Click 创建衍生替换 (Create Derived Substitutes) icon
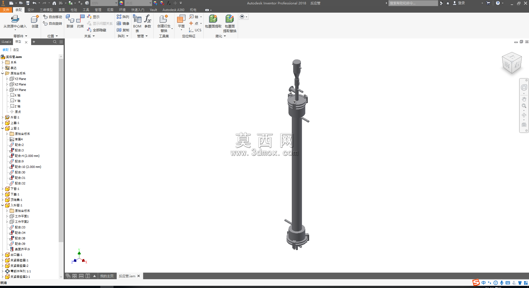This screenshot has width=529, height=288. [x=164, y=19]
